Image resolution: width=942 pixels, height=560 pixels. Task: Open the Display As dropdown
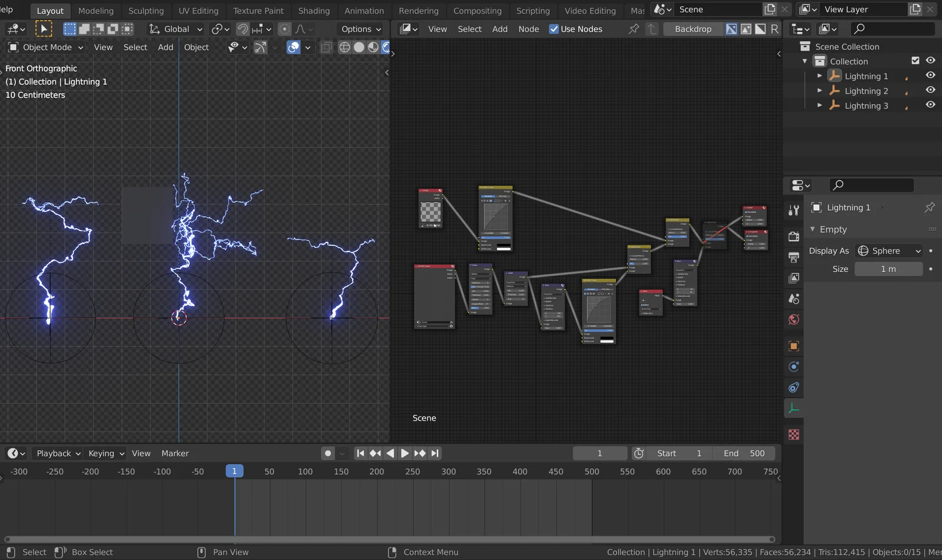pos(888,251)
